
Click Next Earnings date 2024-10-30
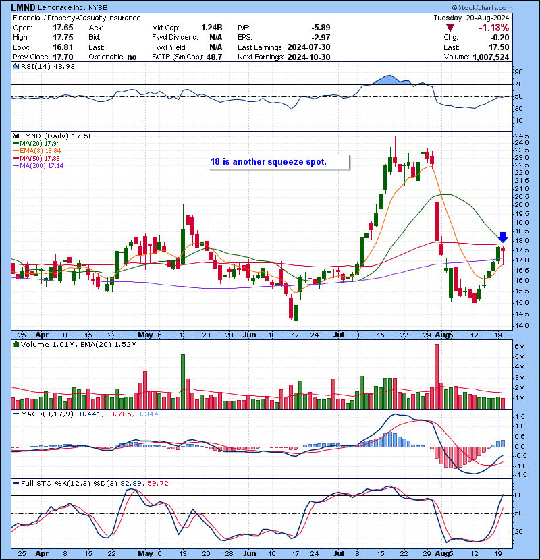point(308,57)
